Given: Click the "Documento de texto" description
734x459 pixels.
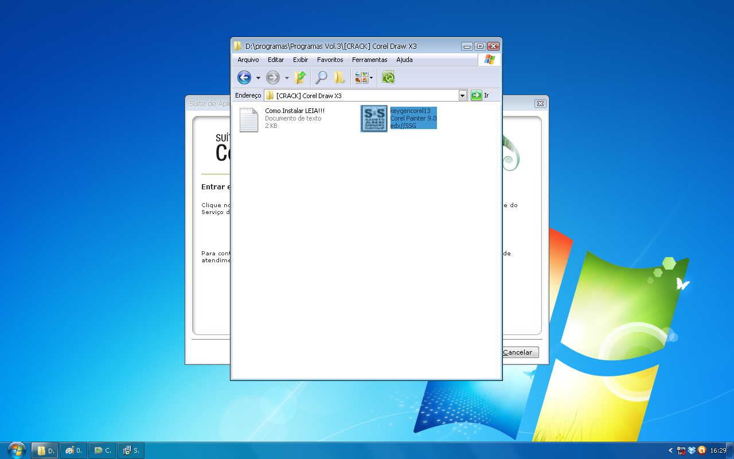Looking at the screenshot, I should (293, 118).
